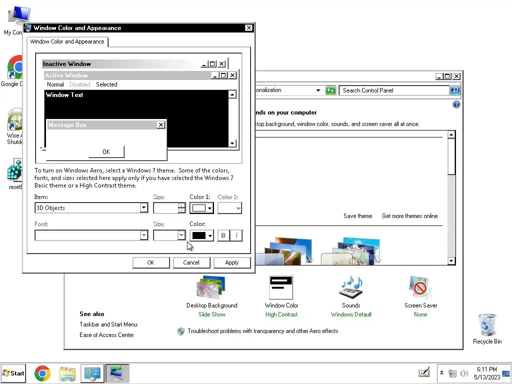The height and width of the screenshot is (384, 512).
Task: Show hidden tray icons arrow
Action: pos(441,373)
